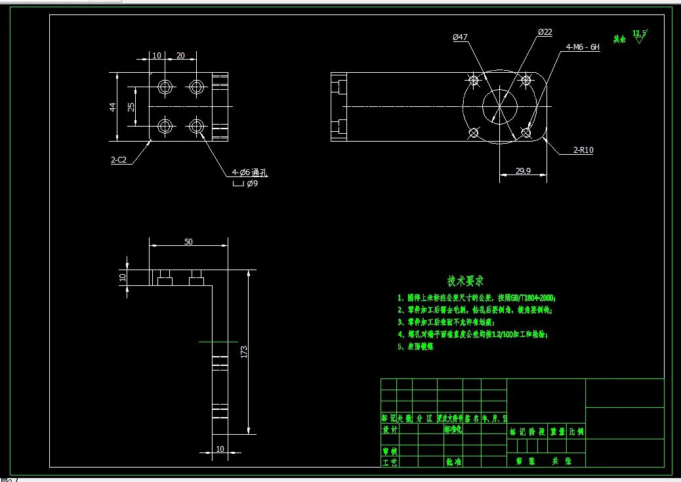Viewport: 681px width, 482px height.
Task: Select the 10 dimension beneath the 173 view
Action: pos(220,449)
